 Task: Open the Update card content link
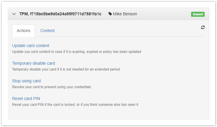pos(31,46)
